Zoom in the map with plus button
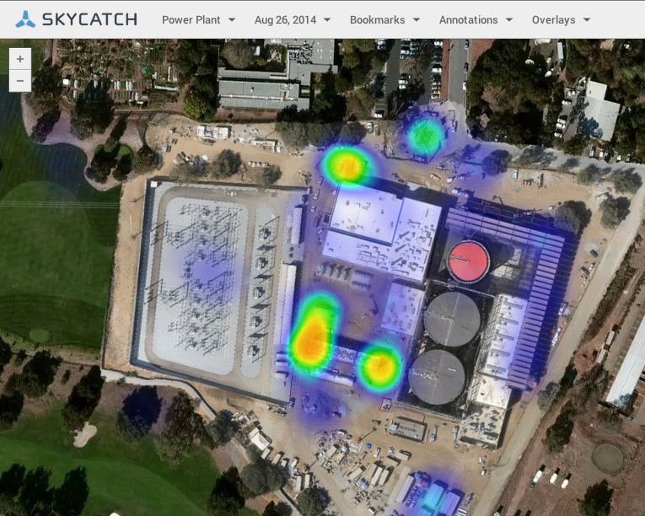Viewport: 645px width, 516px height. coord(20,59)
